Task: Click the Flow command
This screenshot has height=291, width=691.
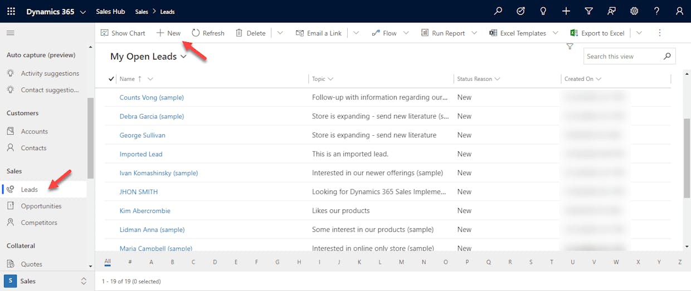Action: pos(384,33)
